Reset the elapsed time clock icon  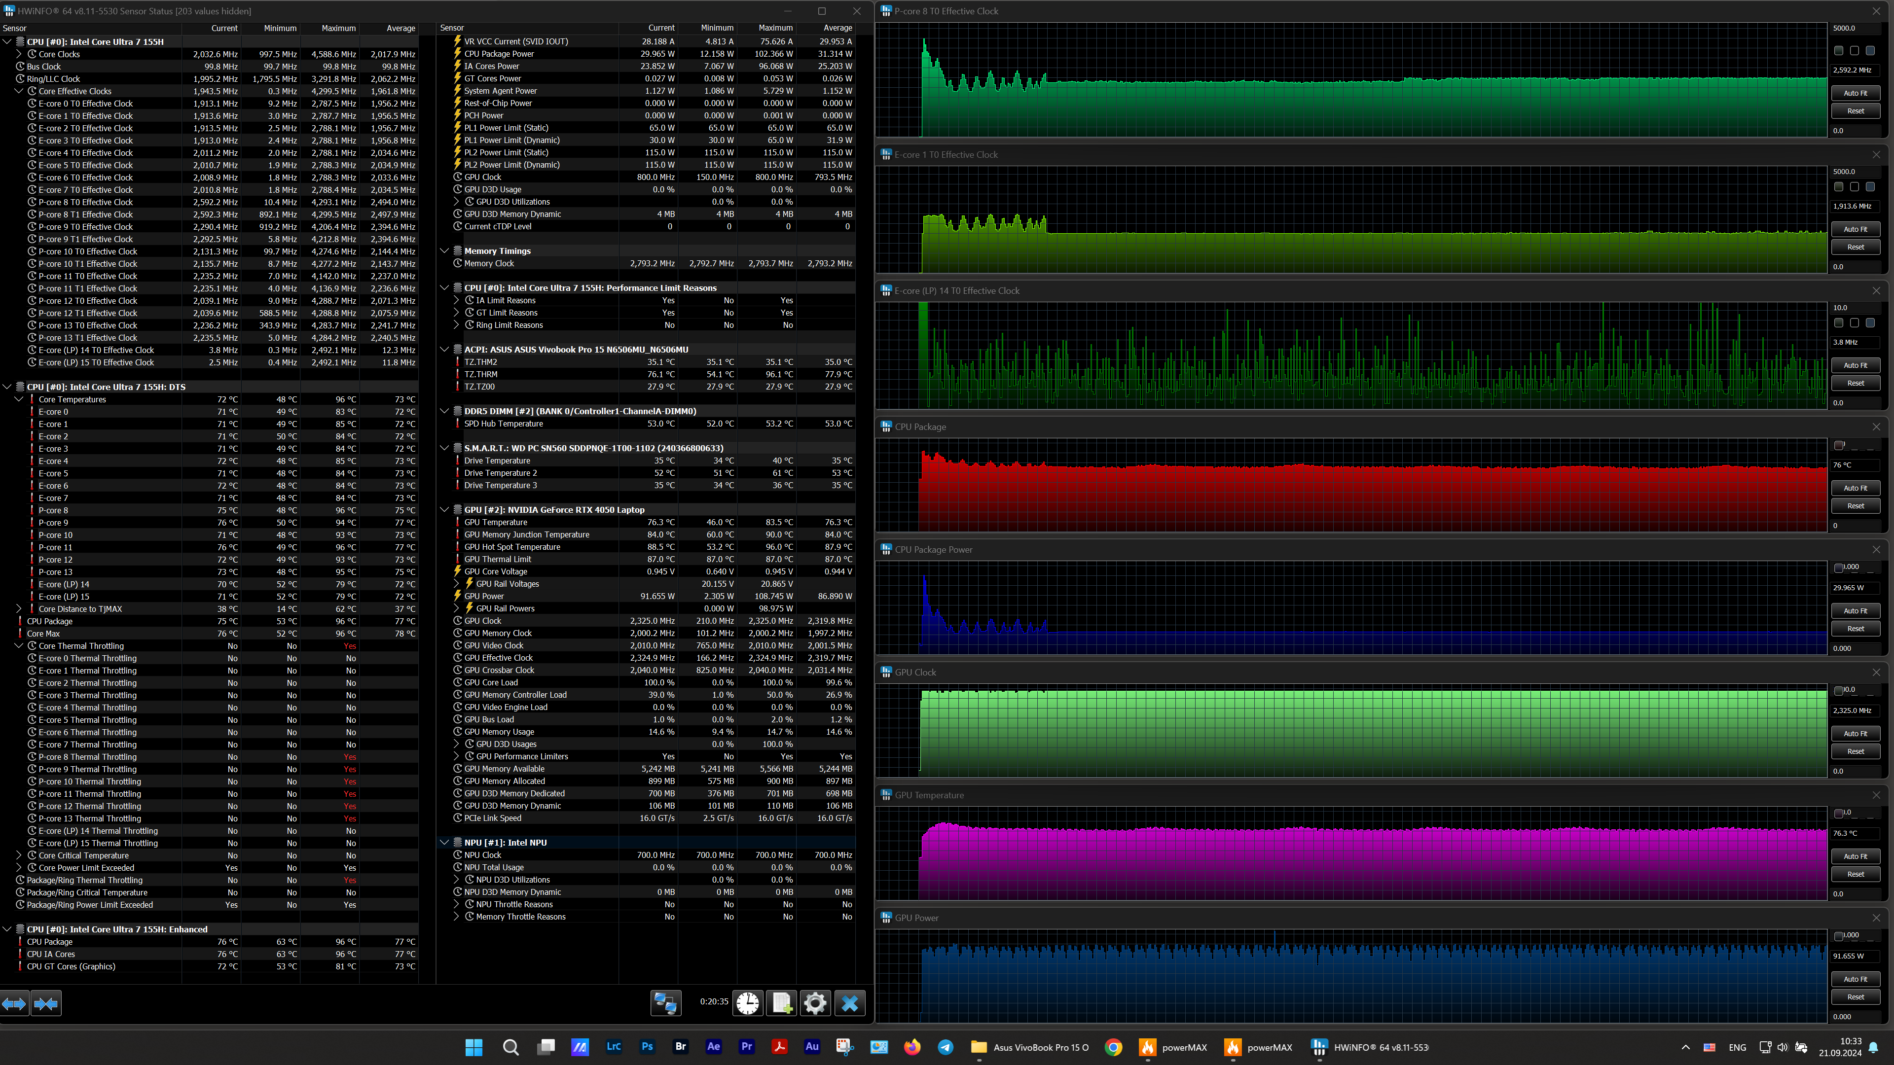[748, 1003]
